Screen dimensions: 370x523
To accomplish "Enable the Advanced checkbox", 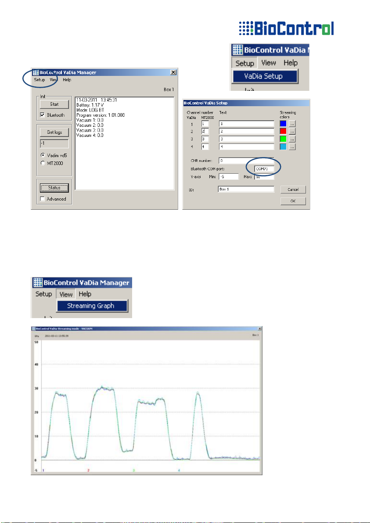I will click(43, 199).
